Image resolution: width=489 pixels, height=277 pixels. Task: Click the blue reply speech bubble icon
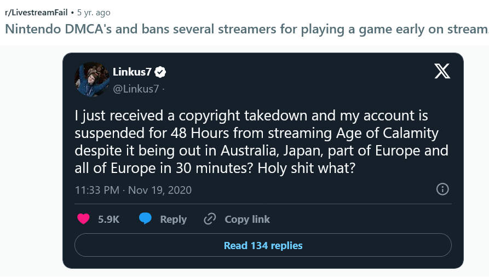(x=145, y=219)
